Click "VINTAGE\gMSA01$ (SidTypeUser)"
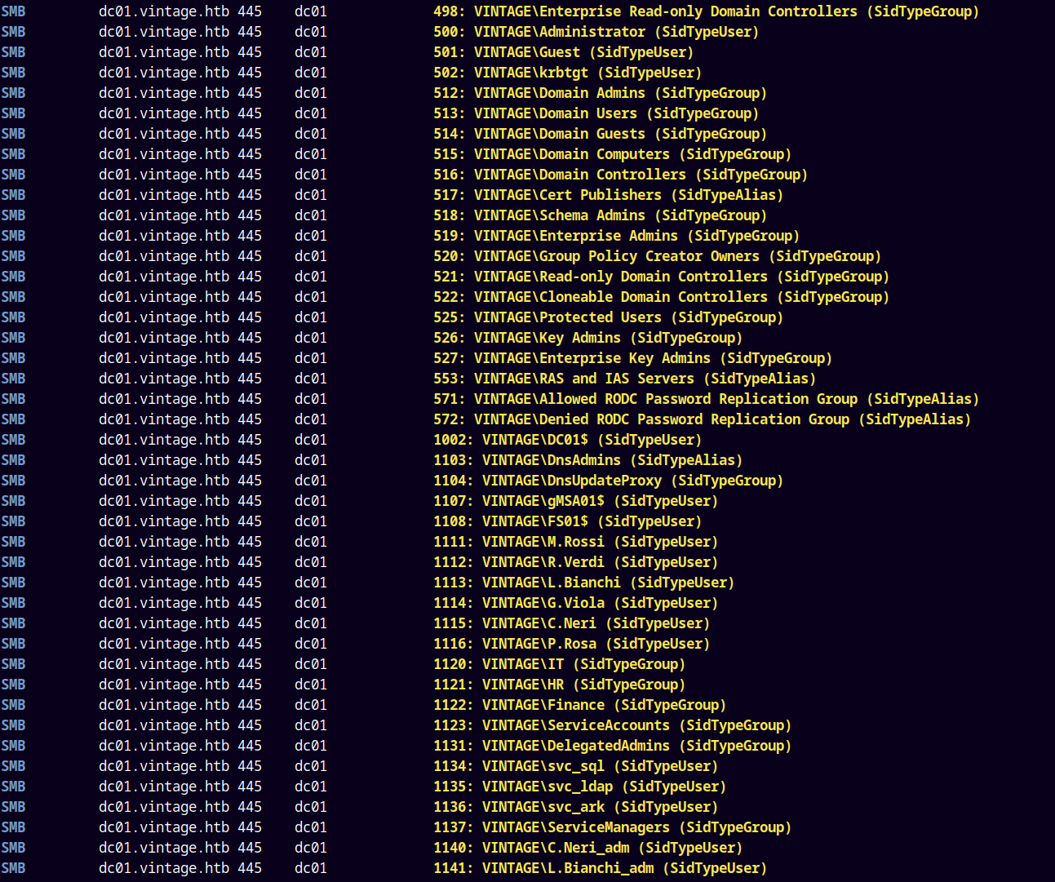This screenshot has width=1055, height=882. 601,501
